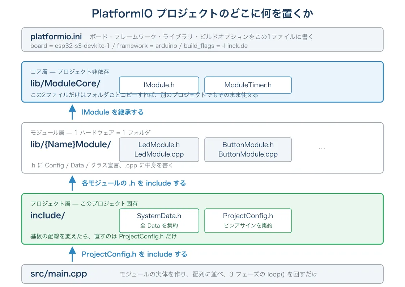This screenshot has height=287, width=405.
Task: Click the 'モジュール層 — 1 ハードウェア = 1 フォルダ' heading
Action: [x=90, y=133]
